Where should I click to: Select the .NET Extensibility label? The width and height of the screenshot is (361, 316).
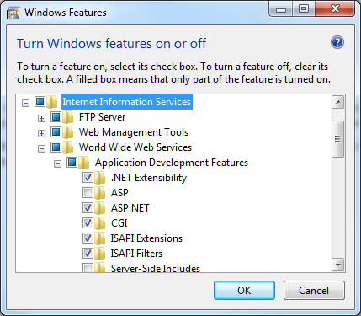click(x=149, y=178)
